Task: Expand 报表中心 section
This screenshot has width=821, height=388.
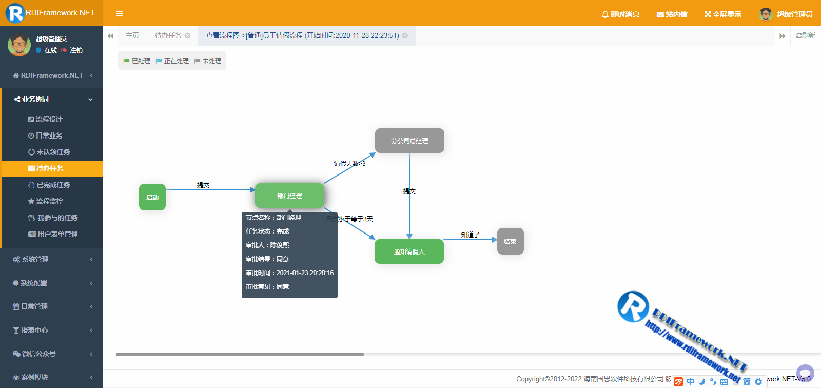Action: [51, 330]
